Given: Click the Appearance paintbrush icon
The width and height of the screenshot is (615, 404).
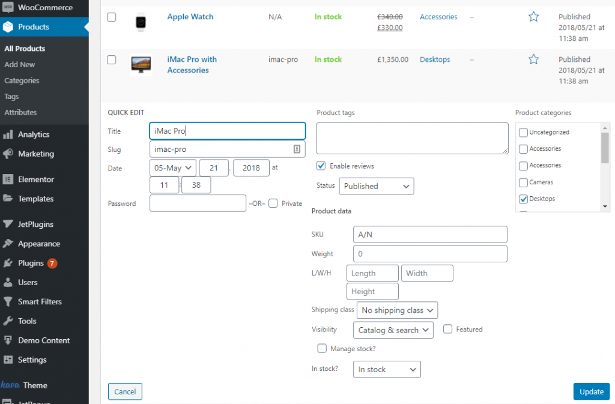Looking at the screenshot, I should click(8, 243).
